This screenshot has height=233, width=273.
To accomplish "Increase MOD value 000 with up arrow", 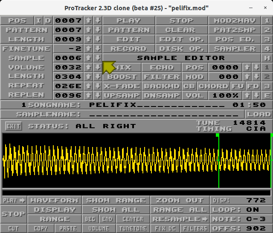I will tap(247, 77).
